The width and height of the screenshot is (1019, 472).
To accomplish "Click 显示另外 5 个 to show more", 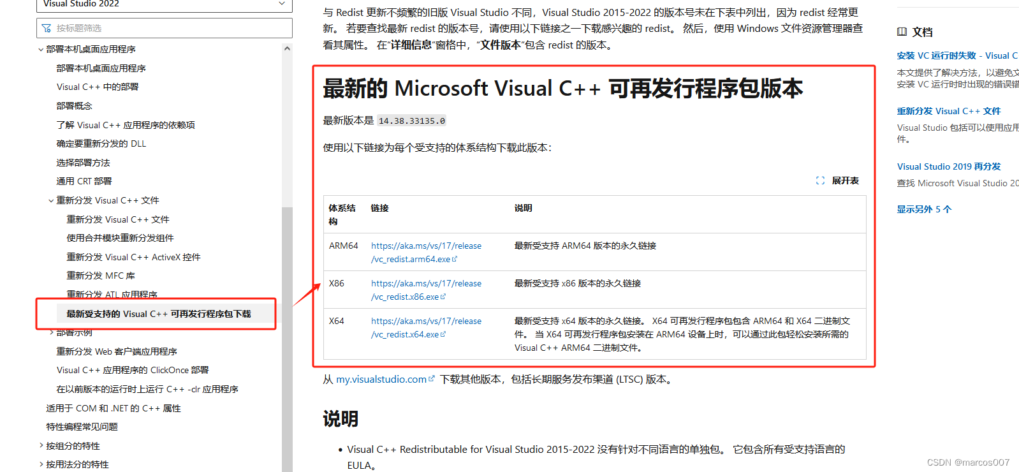I will [924, 209].
